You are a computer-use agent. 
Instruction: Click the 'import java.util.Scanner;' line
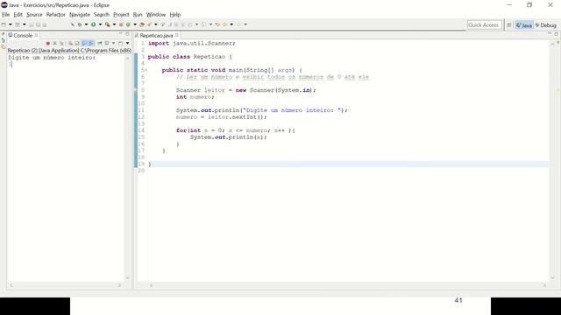[191, 43]
